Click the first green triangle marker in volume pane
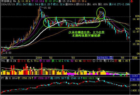This screenshot has height=95, width=140. coord(113,76)
